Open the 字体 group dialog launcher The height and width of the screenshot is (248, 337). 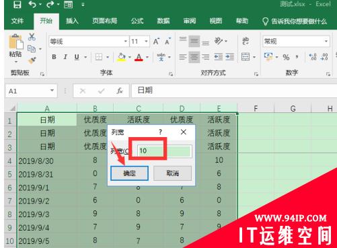click(x=171, y=74)
